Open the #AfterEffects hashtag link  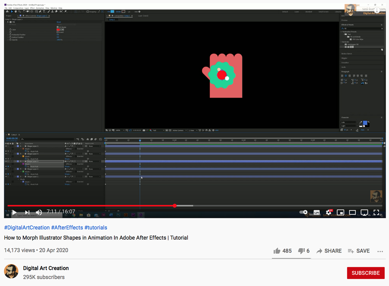[67, 227]
